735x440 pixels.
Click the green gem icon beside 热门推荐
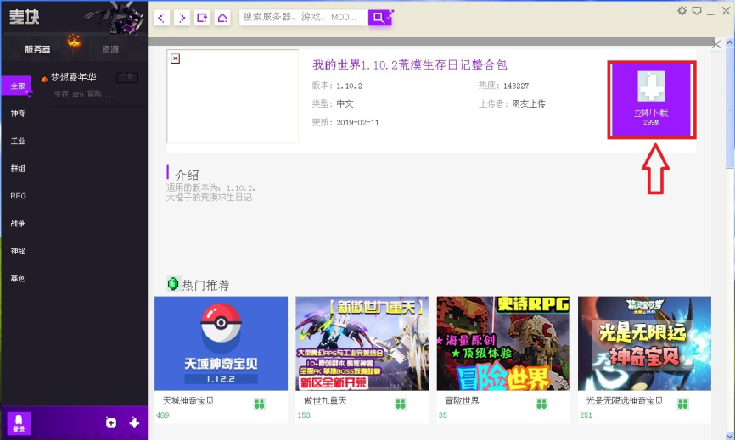(x=173, y=283)
